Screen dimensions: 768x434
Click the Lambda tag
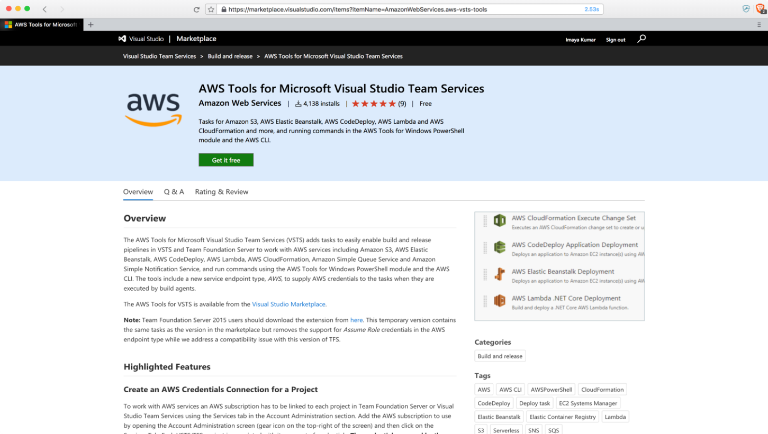pos(615,417)
